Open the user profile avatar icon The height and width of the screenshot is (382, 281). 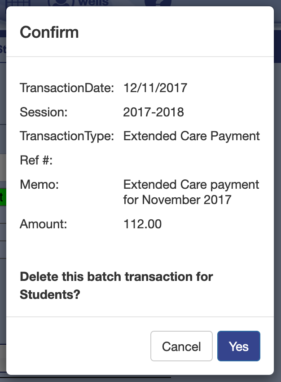[60, 3]
